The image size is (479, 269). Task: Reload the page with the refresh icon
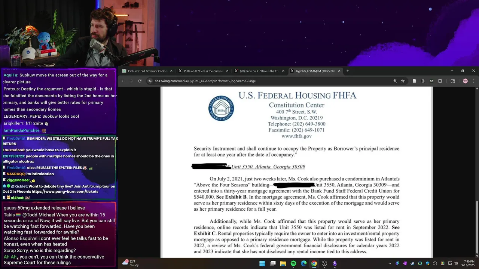(x=140, y=81)
